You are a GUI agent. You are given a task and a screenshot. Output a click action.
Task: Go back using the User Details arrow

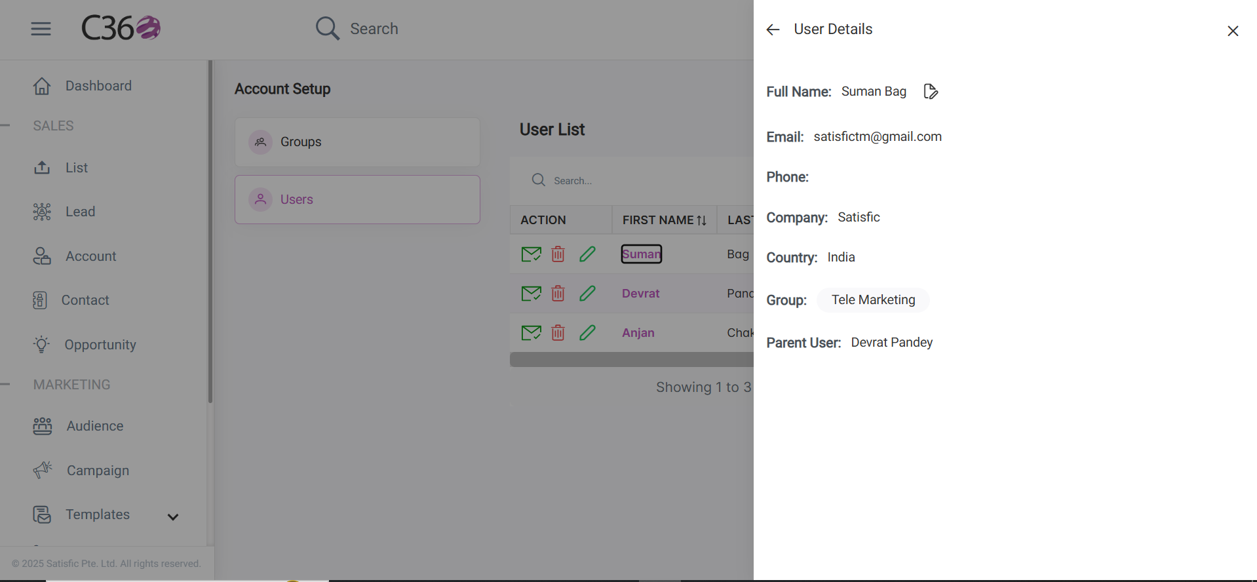pyautogui.click(x=773, y=29)
